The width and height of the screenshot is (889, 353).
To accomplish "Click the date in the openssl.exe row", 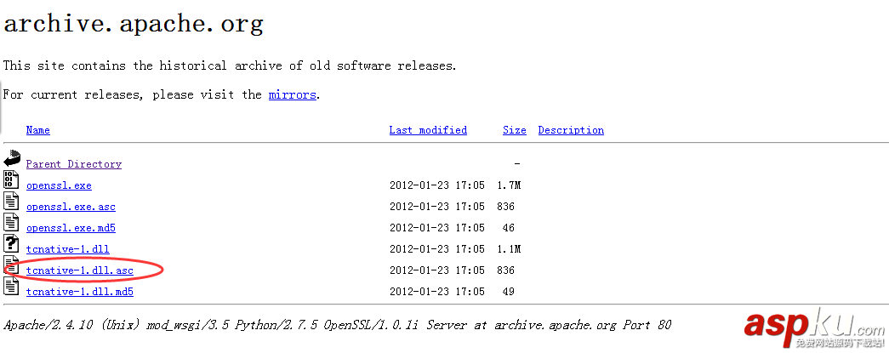I will [437, 185].
